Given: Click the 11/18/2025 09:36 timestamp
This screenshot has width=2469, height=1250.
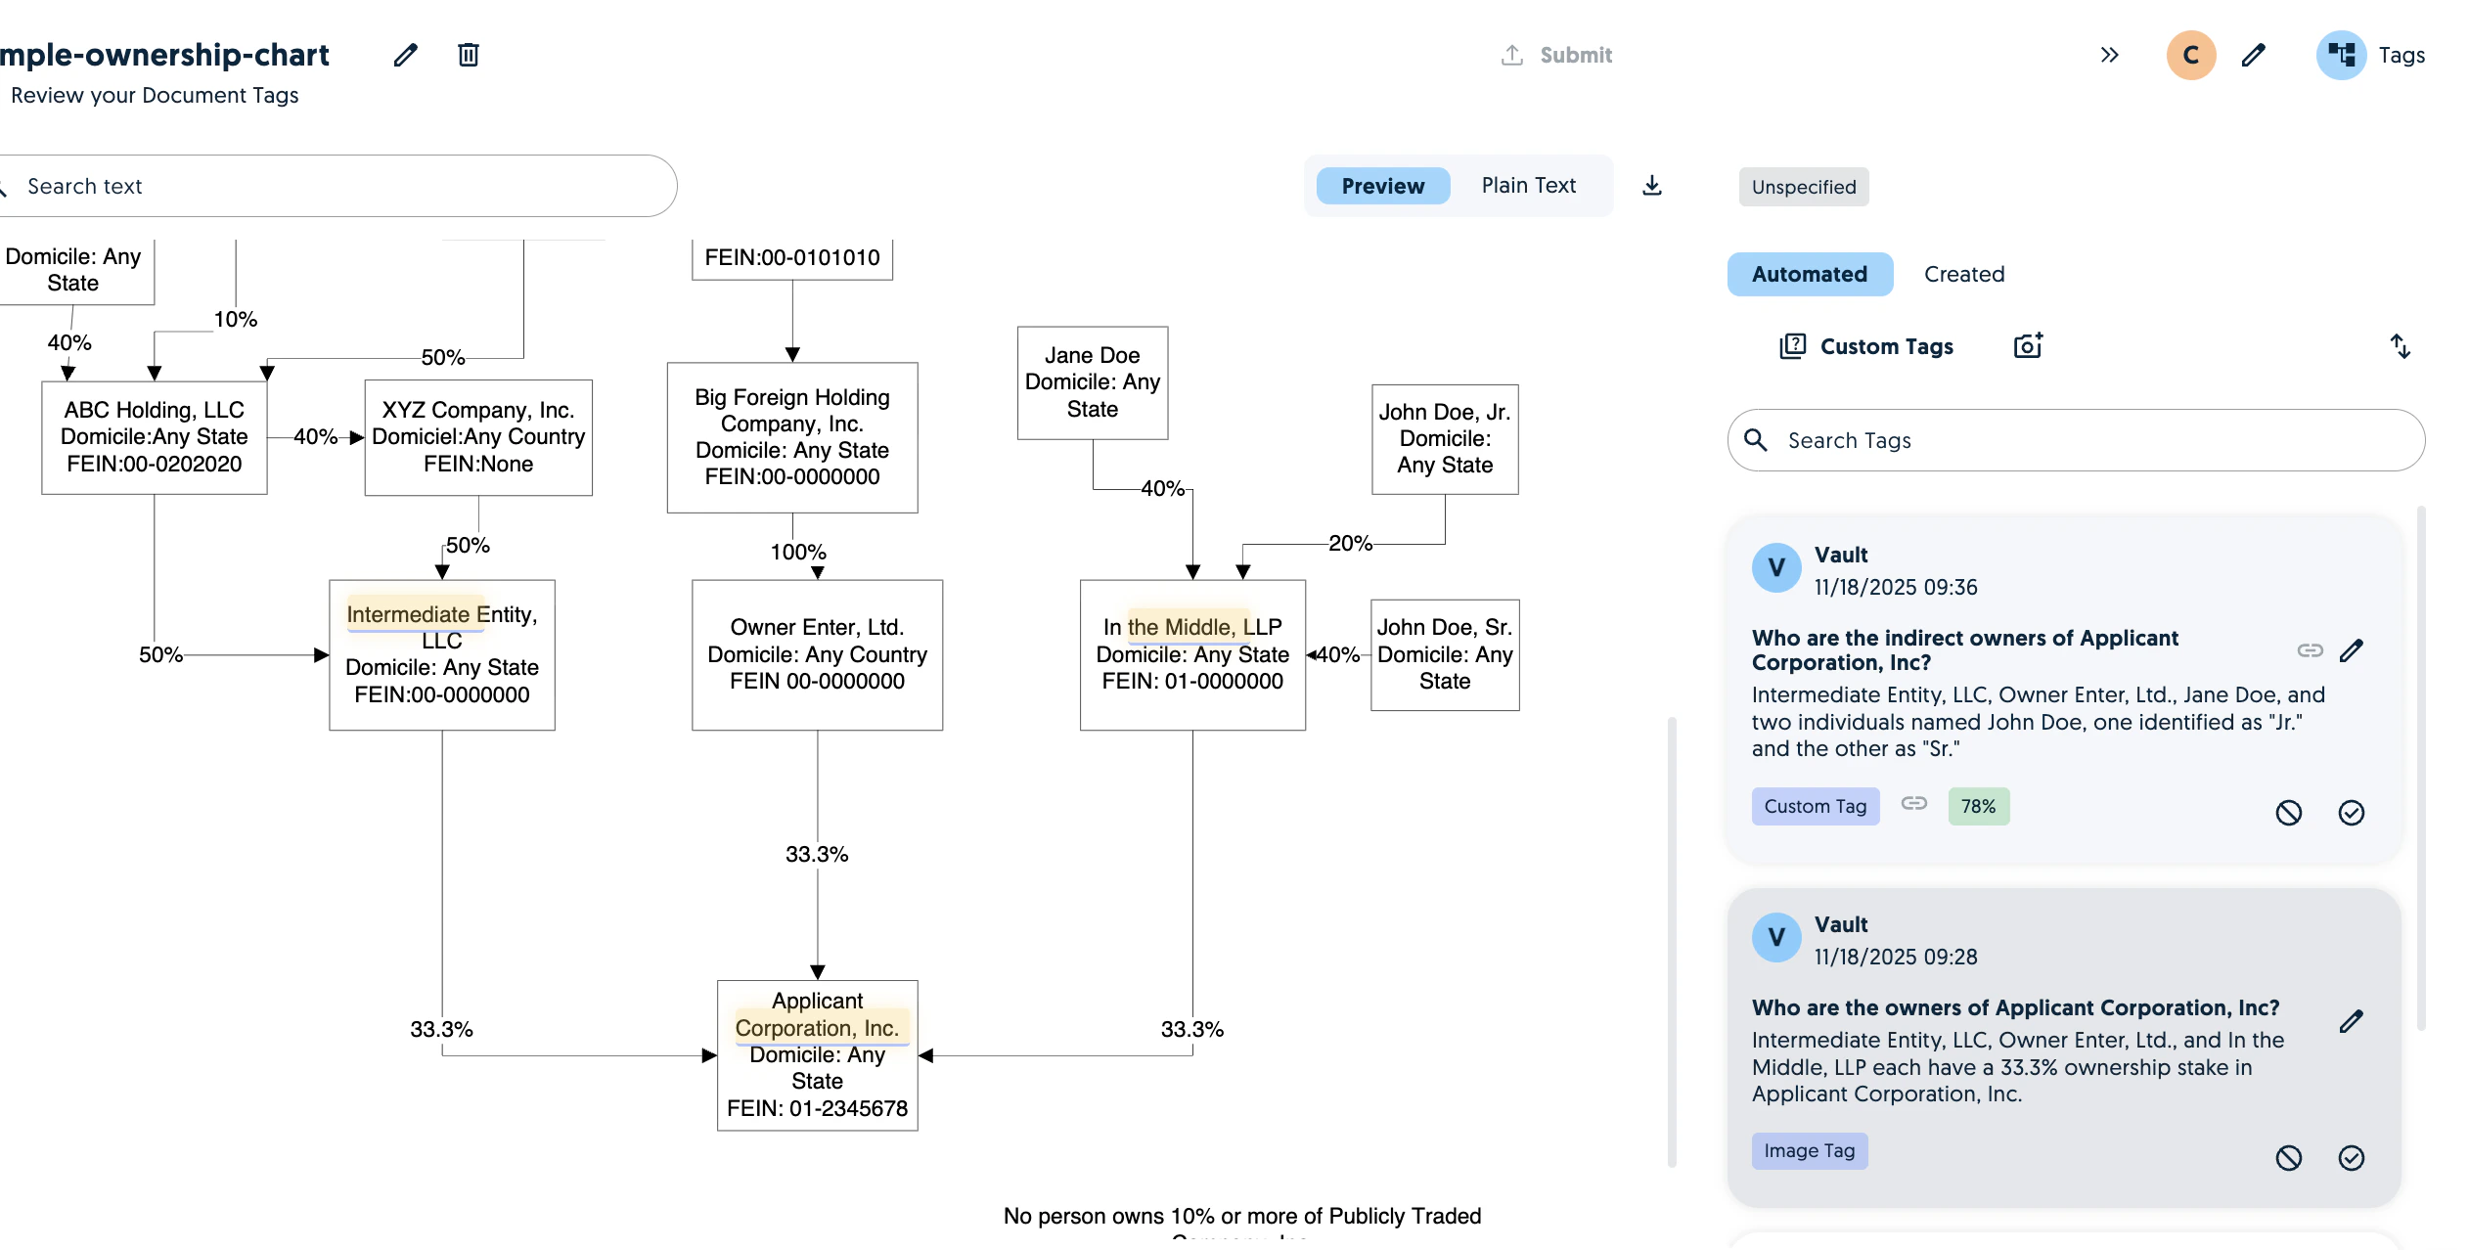Looking at the screenshot, I should tap(1895, 587).
